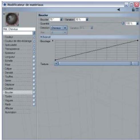Enable the Courber checkbox
Image resolution: width=140 pixels, height=140 pixels.
(34, 89)
